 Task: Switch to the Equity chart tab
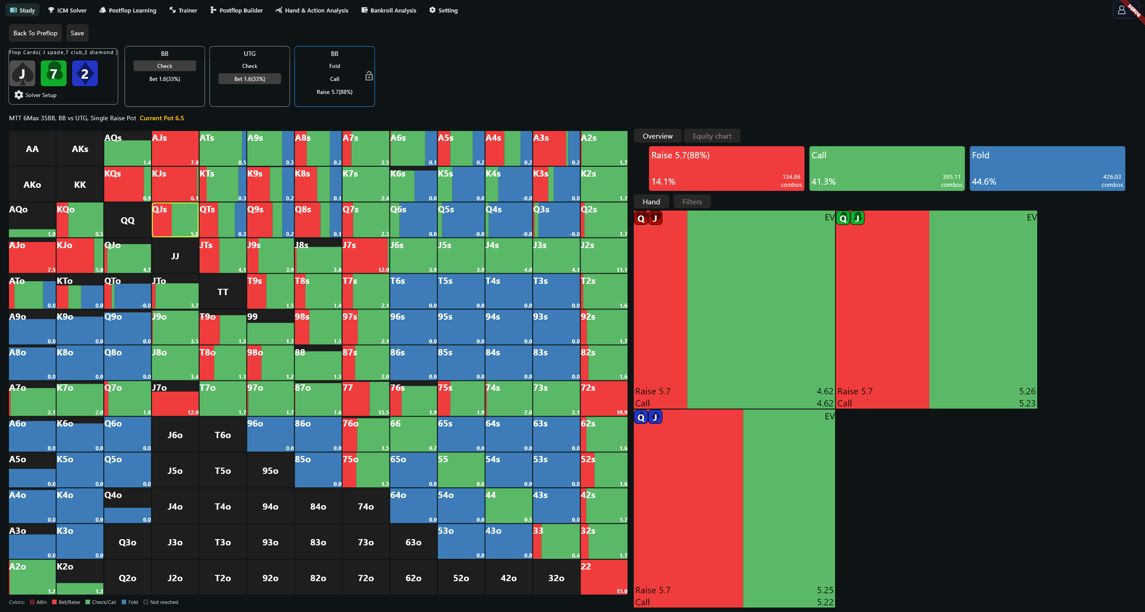point(712,136)
